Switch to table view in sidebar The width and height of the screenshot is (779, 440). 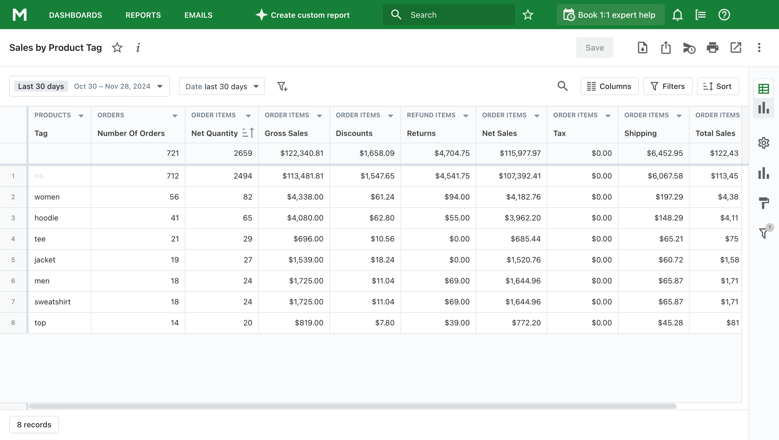click(763, 88)
